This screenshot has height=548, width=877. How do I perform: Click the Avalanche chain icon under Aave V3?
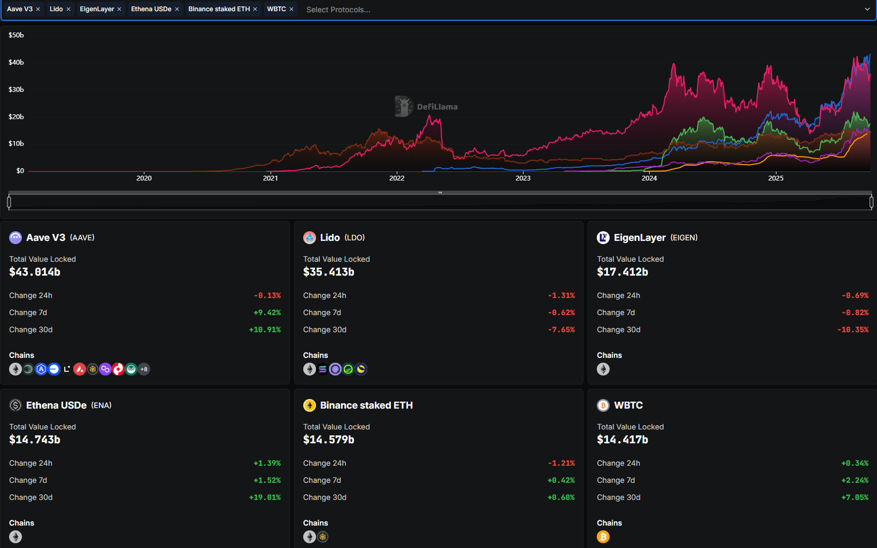(80, 369)
